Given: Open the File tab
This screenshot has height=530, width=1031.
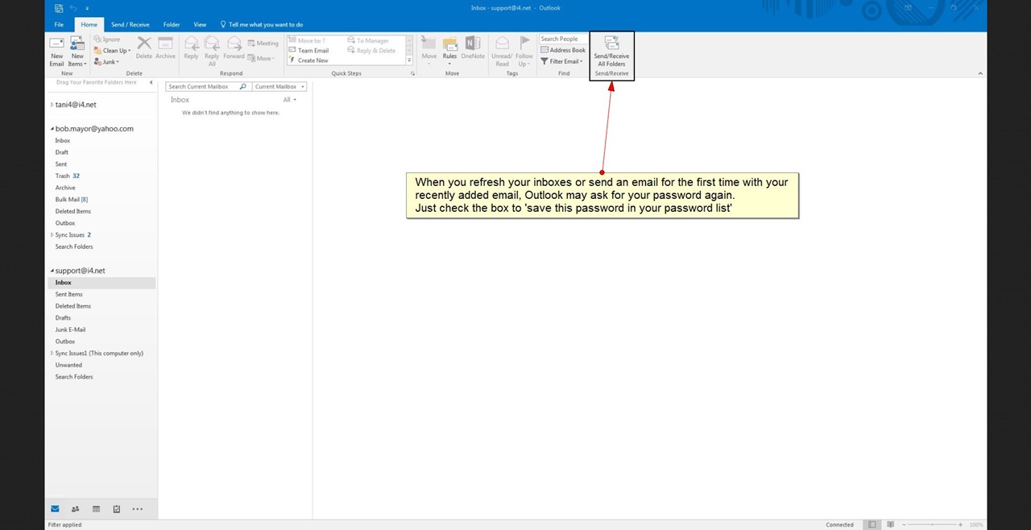Looking at the screenshot, I should pyautogui.click(x=59, y=24).
